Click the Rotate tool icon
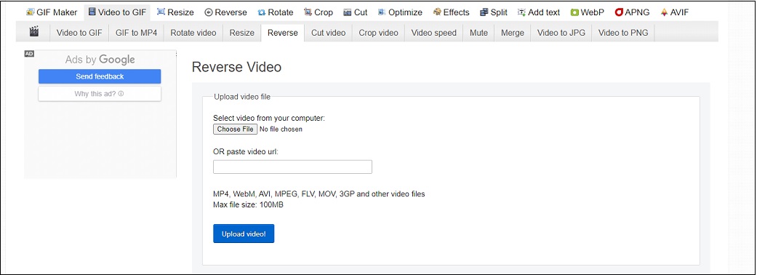757x275 pixels. (261, 12)
